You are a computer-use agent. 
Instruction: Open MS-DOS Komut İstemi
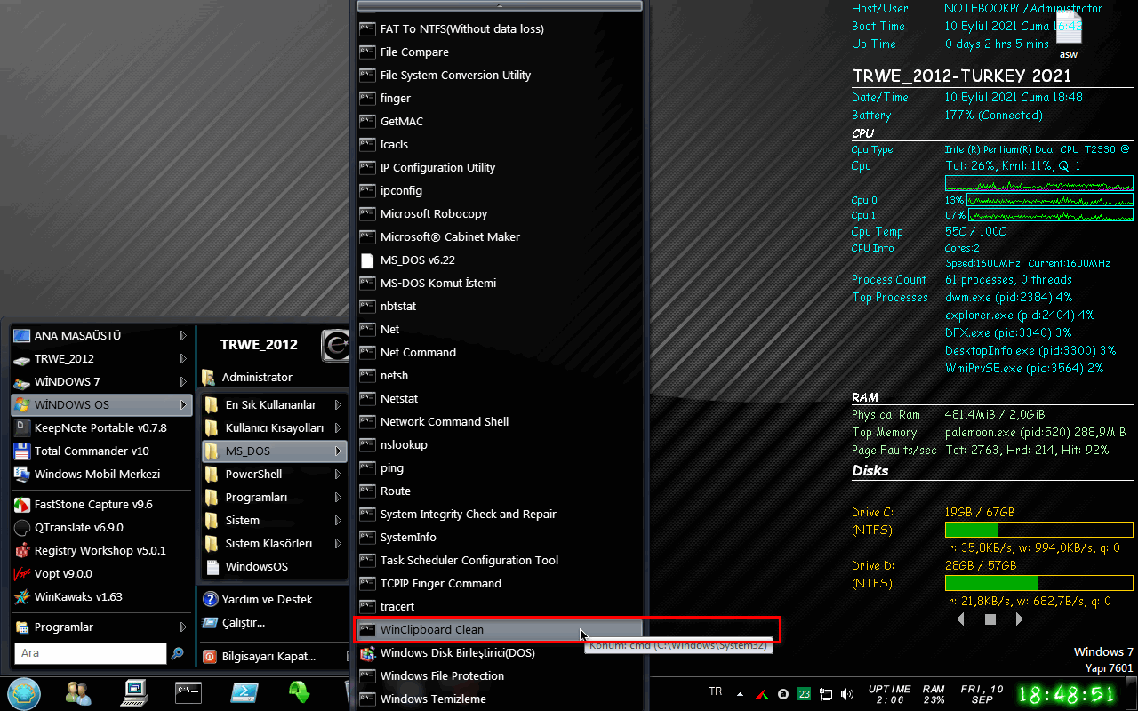coord(499,283)
